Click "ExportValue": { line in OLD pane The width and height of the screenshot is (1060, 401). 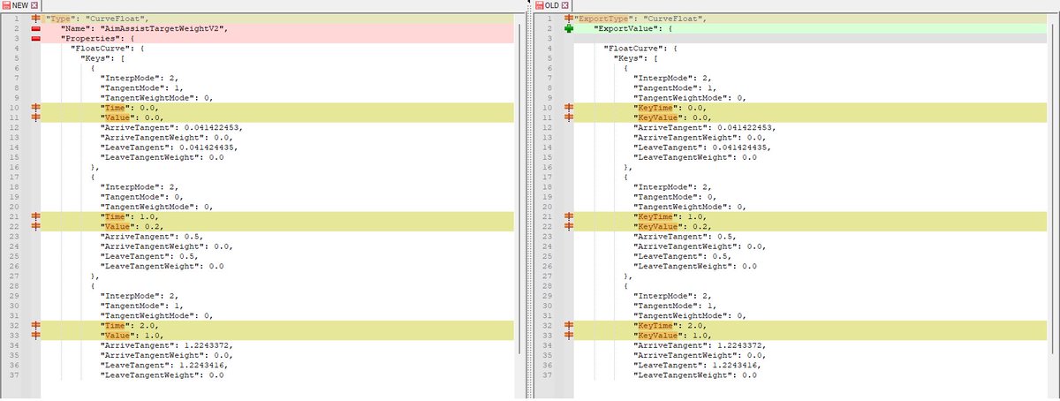pos(632,28)
